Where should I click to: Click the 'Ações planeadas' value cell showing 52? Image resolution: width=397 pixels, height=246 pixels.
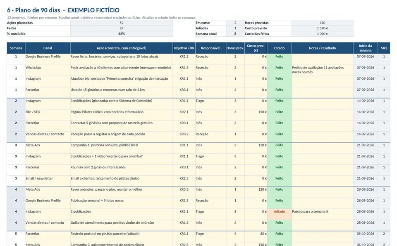[x=122, y=23]
